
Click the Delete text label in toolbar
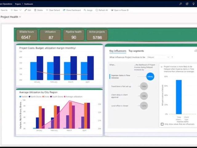pyautogui.click(x=40, y=10)
